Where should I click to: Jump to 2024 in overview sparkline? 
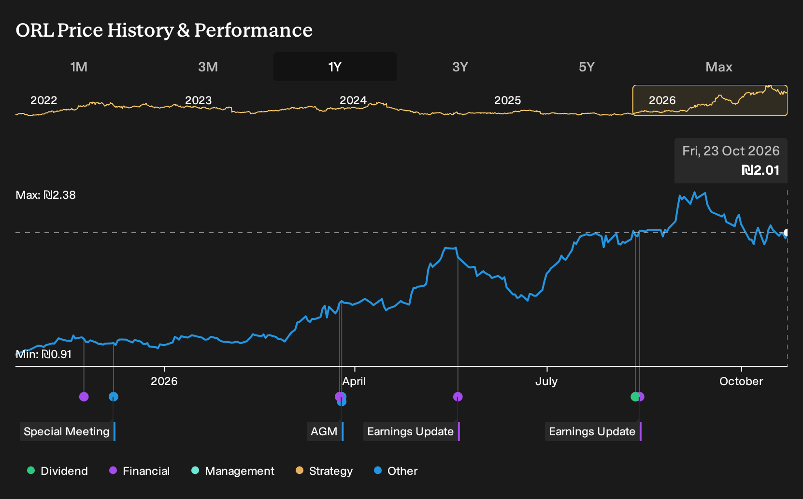pos(353,100)
